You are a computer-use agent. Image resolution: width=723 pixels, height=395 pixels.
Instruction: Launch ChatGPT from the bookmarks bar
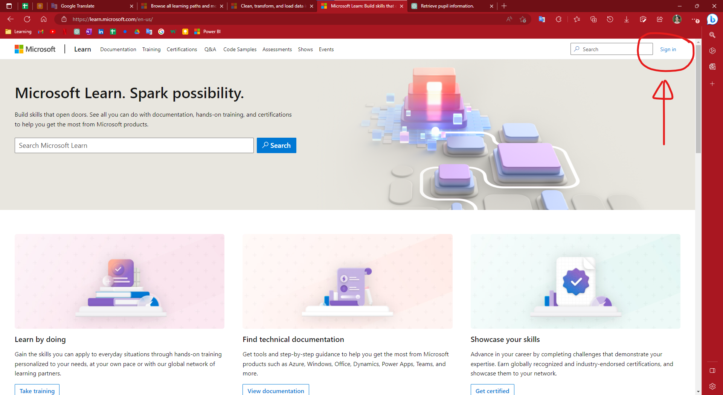pyautogui.click(x=77, y=32)
